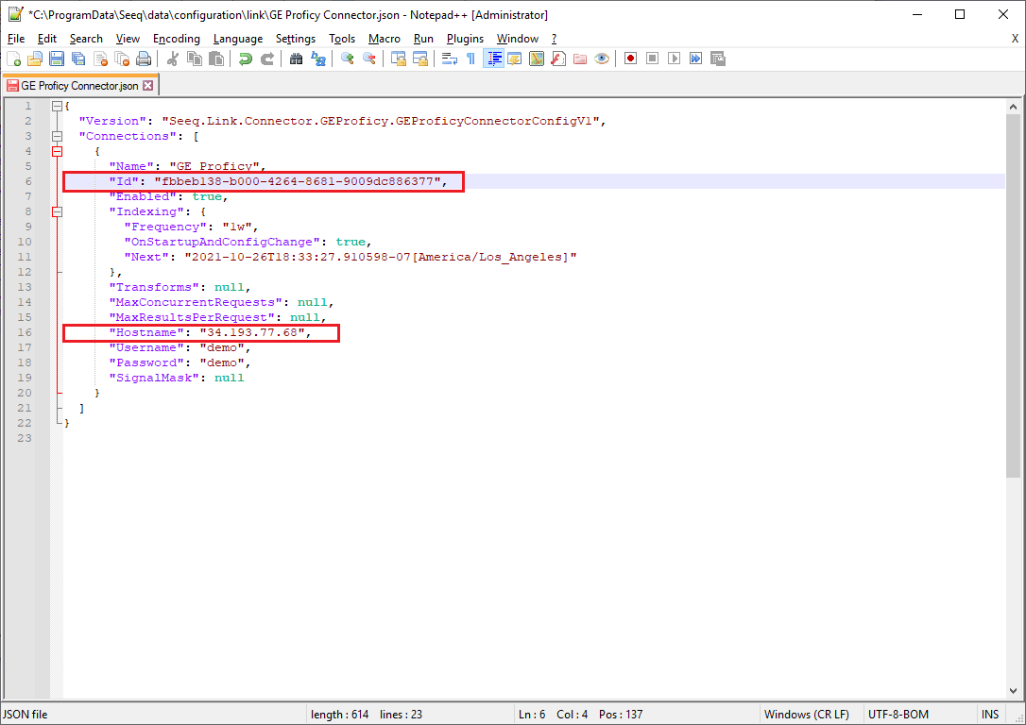The width and height of the screenshot is (1026, 725).
Task: Toggle show all characters pilcrow icon
Action: pyautogui.click(x=471, y=59)
